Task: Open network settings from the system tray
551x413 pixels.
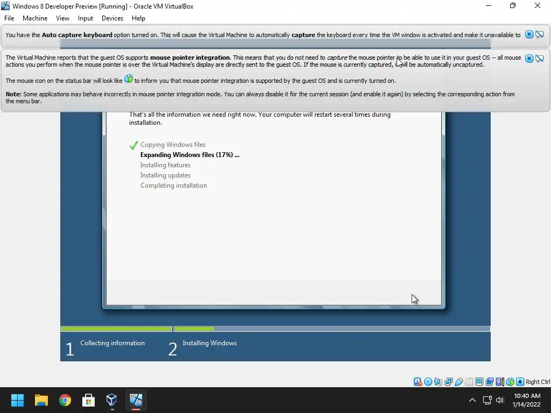Action: point(487,400)
